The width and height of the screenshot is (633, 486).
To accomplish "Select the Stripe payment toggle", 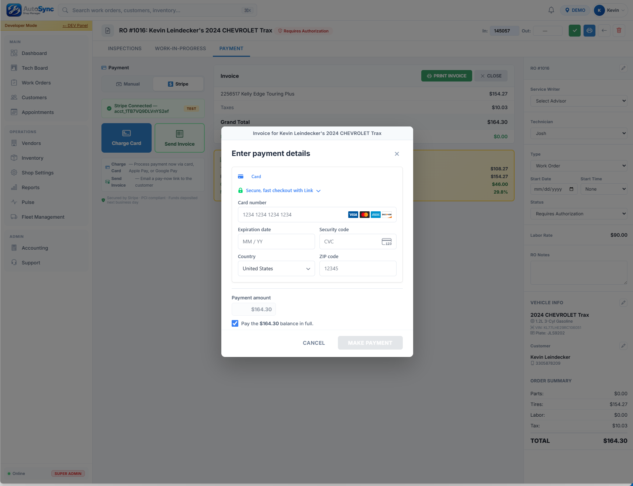I will tap(178, 84).
